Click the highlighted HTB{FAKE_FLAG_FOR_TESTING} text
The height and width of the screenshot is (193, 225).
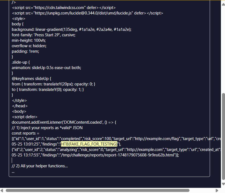[x=89, y=144]
